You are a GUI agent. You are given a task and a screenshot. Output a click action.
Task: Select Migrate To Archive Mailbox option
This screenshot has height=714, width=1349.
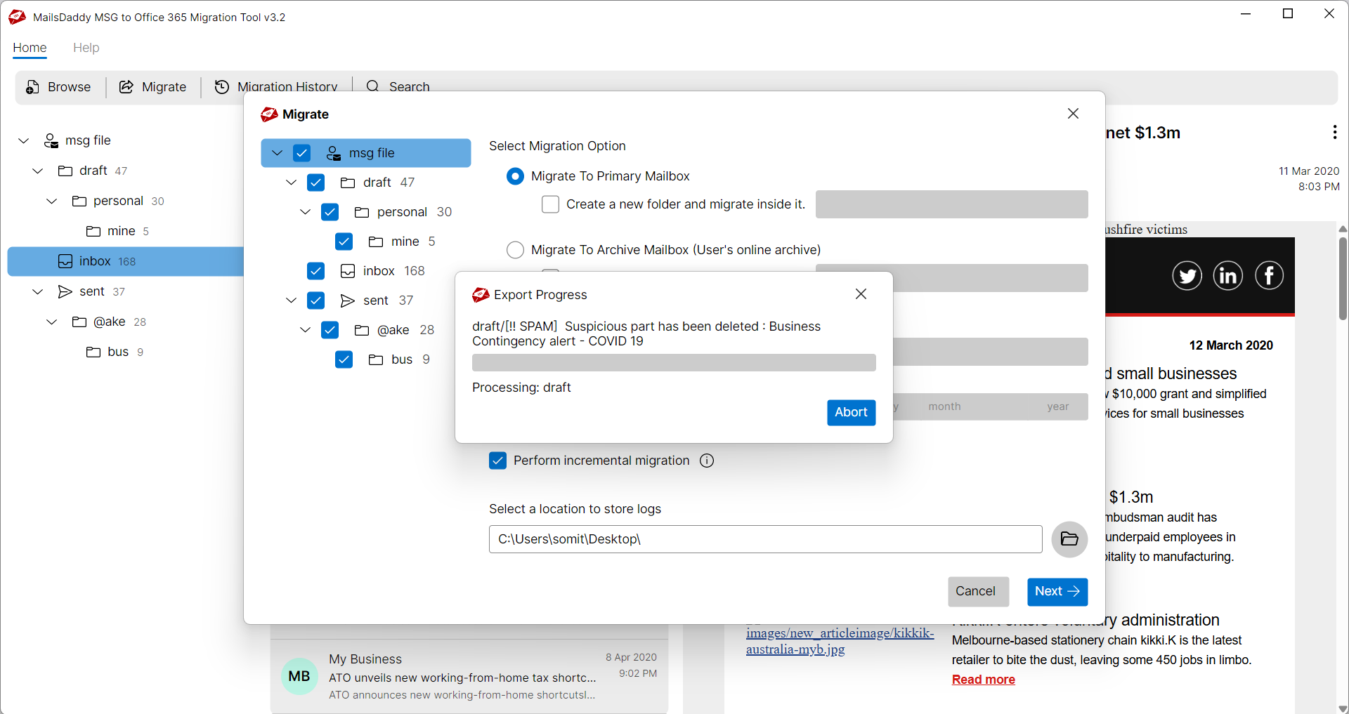coord(515,249)
